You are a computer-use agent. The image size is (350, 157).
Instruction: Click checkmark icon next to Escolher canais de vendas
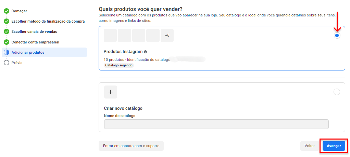6,31
